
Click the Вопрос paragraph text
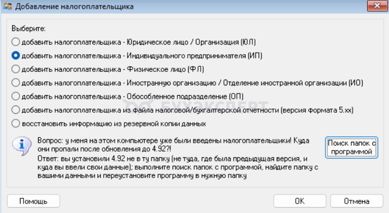172,144
